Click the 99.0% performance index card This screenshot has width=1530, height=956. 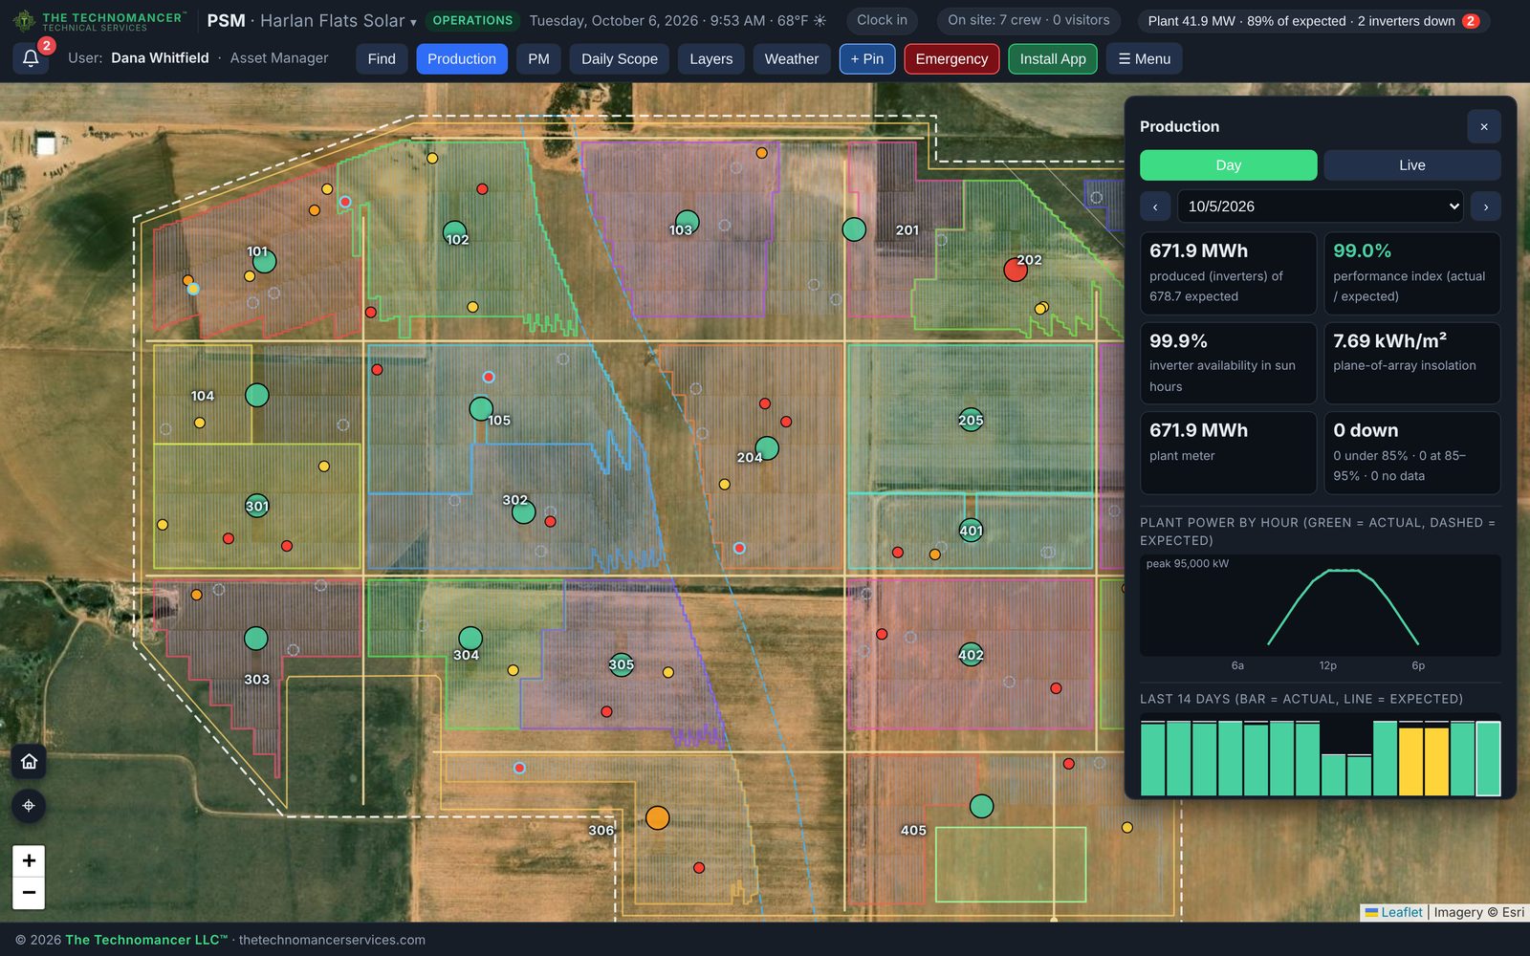[x=1411, y=273]
